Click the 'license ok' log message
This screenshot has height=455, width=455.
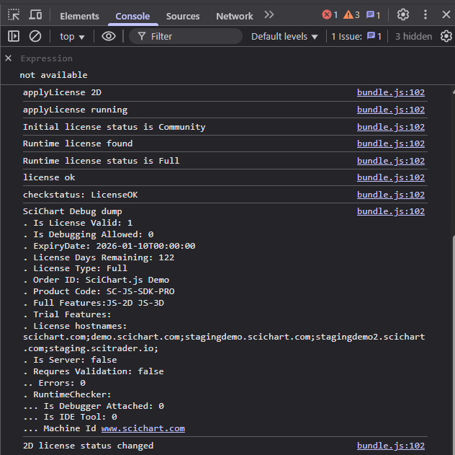[49, 177]
